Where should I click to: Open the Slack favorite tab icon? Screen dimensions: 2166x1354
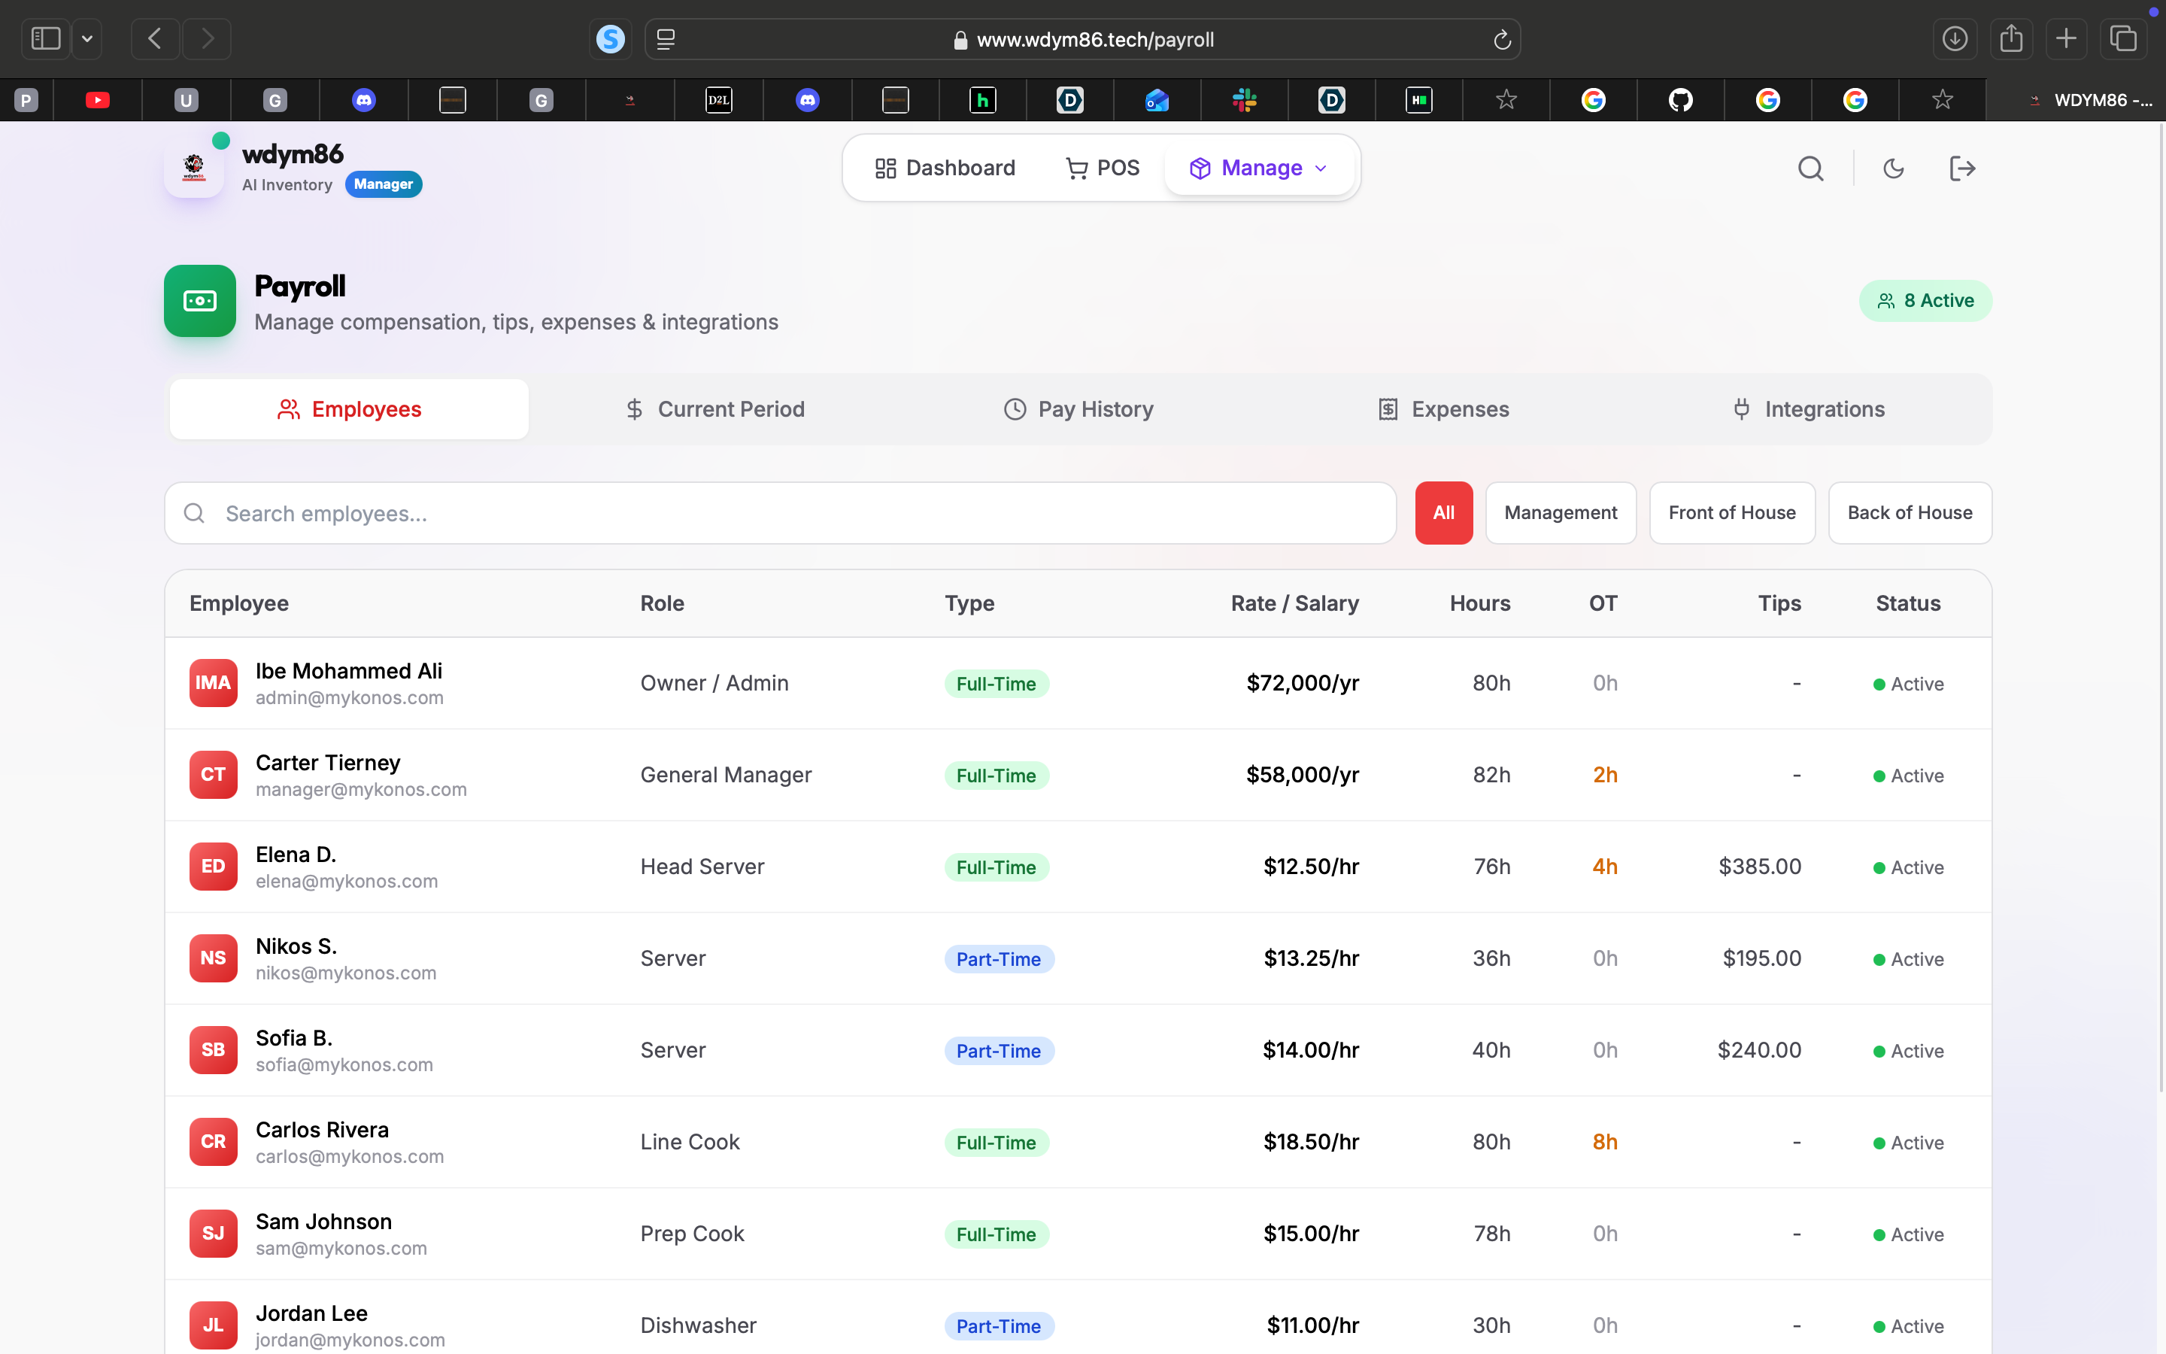[1244, 100]
